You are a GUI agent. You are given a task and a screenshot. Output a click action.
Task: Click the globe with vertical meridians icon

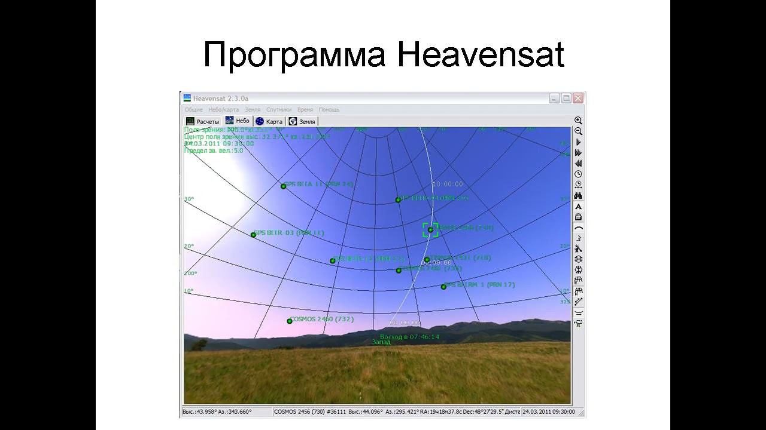coord(578,270)
